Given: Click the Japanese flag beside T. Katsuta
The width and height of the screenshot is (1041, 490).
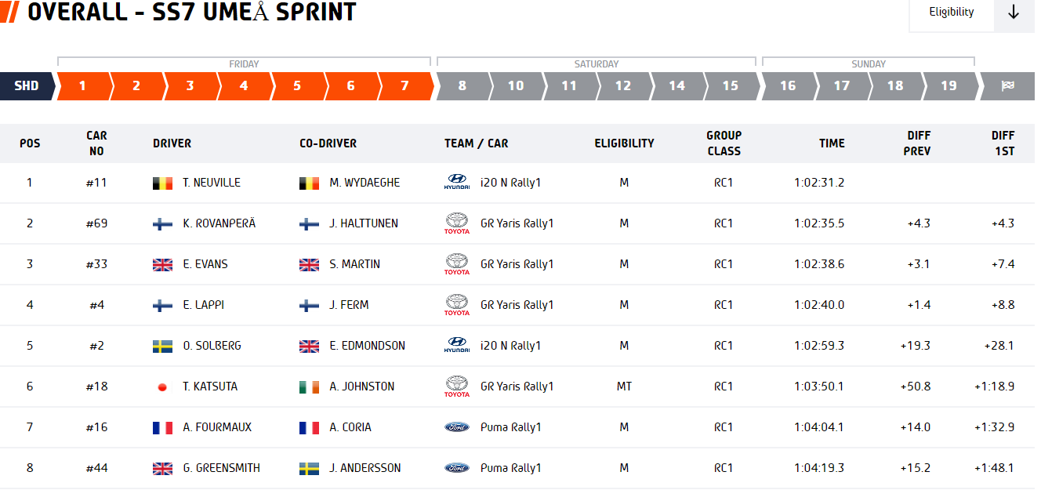Looking at the screenshot, I should tap(162, 387).
